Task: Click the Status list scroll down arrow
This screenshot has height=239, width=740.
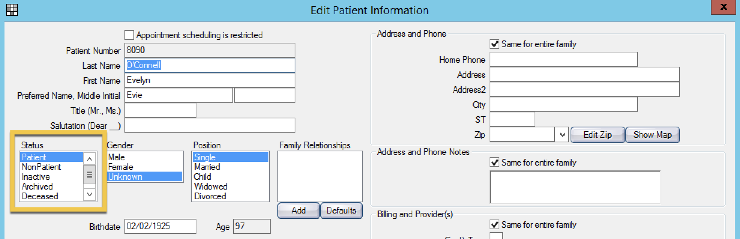Action: point(90,194)
